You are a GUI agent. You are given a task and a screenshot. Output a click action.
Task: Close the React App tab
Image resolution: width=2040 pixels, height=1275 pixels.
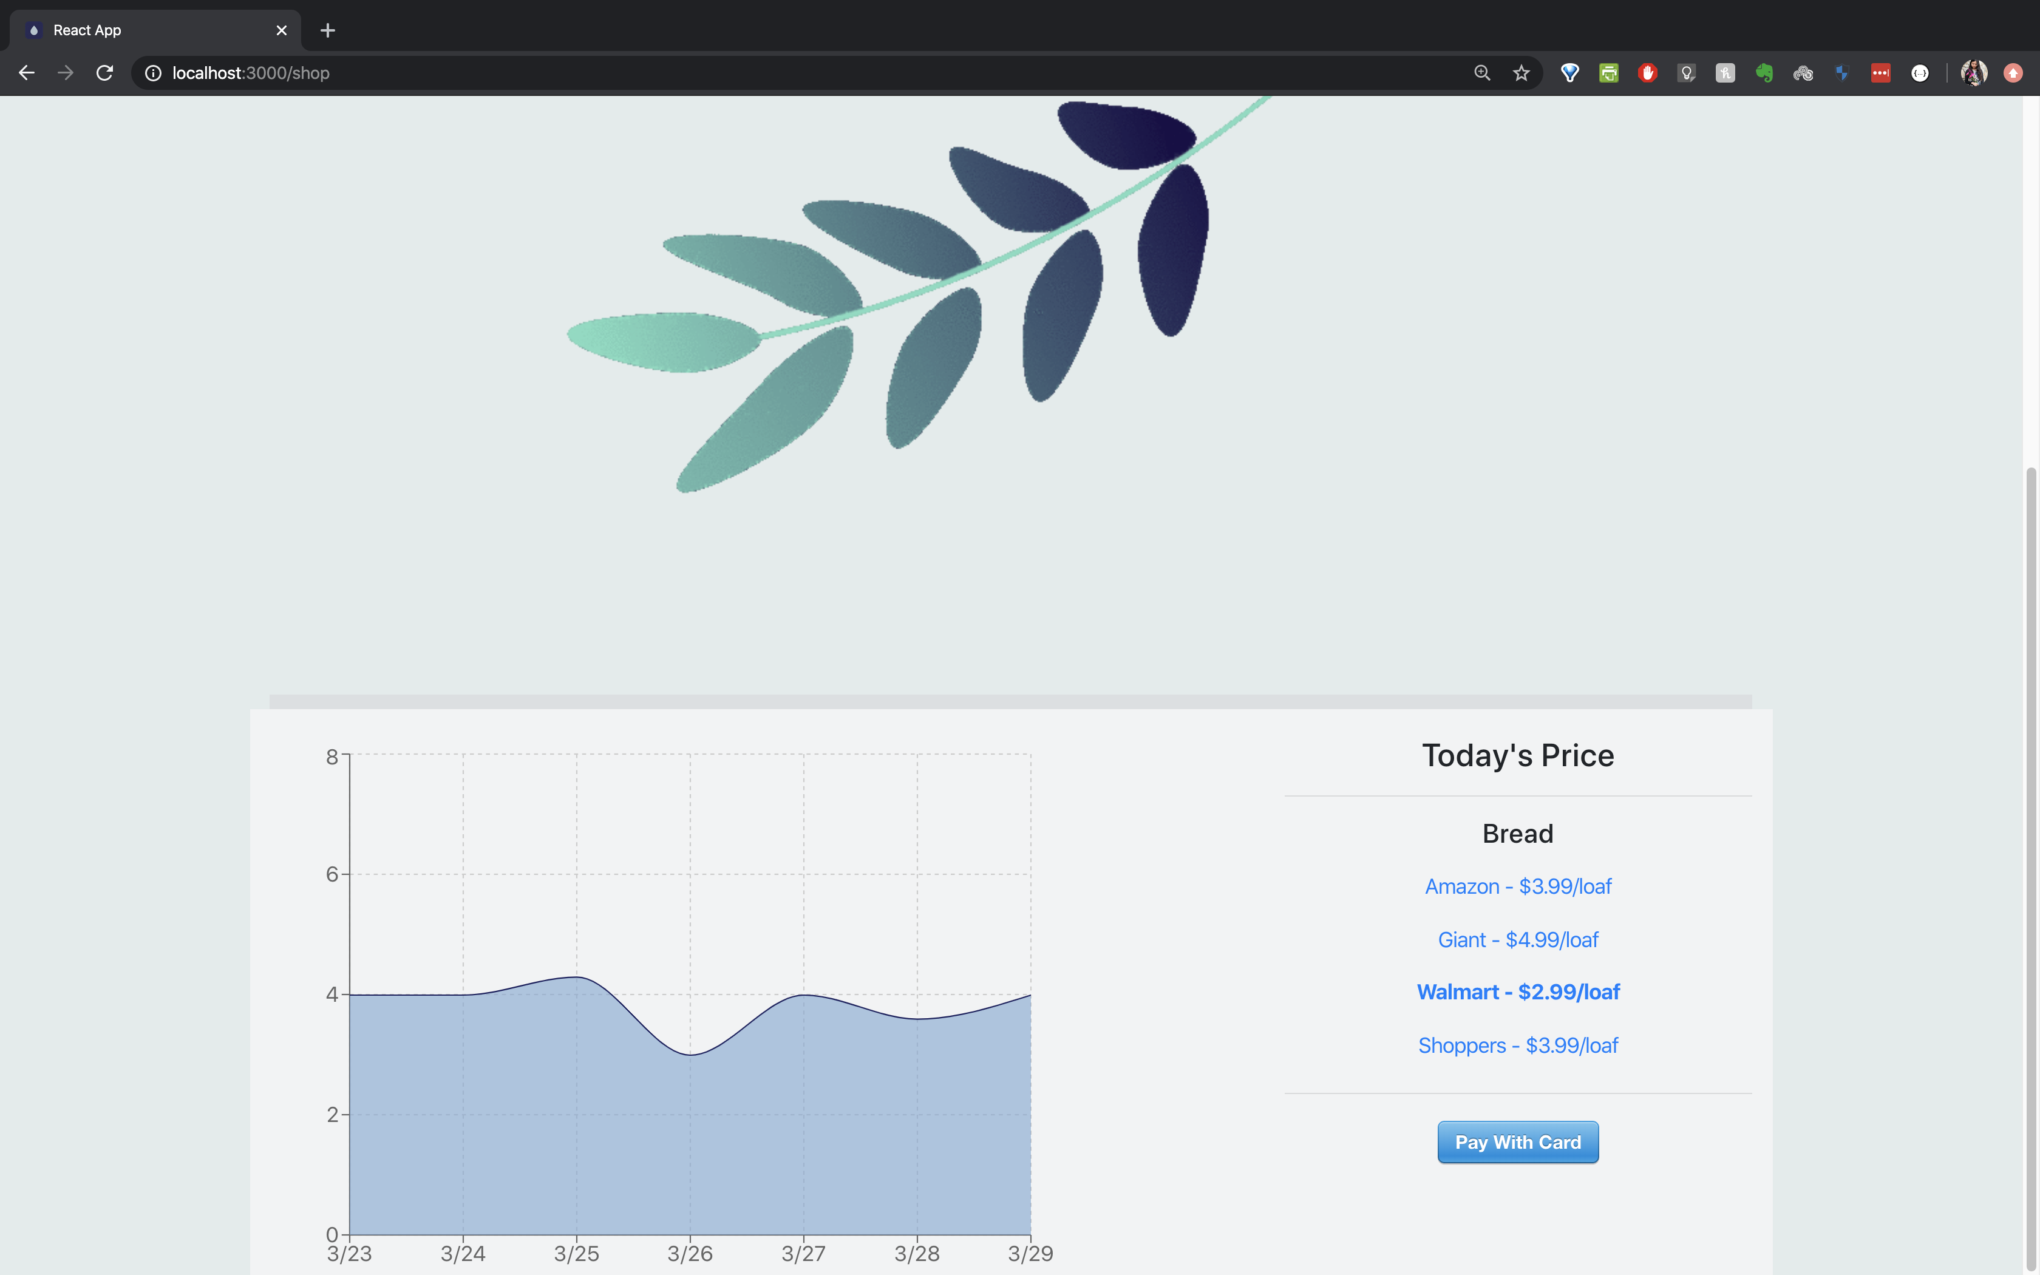point(282,30)
